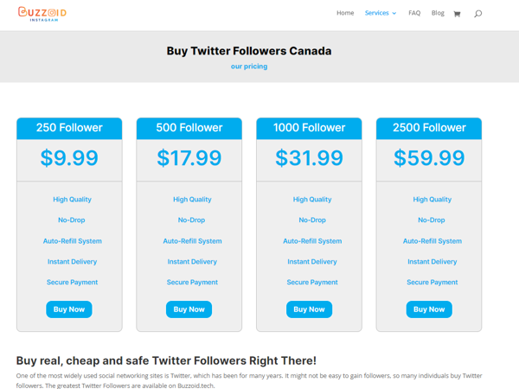This screenshot has width=519, height=389.
Task: Click the 1000 Follower plan header
Action: tap(309, 128)
